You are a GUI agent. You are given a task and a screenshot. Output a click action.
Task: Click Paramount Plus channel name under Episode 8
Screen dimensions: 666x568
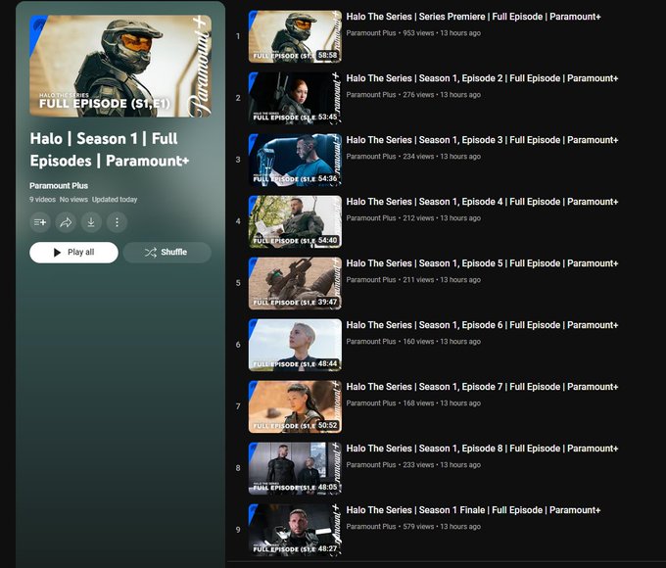click(371, 465)
